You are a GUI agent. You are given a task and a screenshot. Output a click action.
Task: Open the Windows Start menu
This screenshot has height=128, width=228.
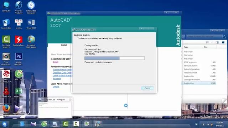coord(4,124)
